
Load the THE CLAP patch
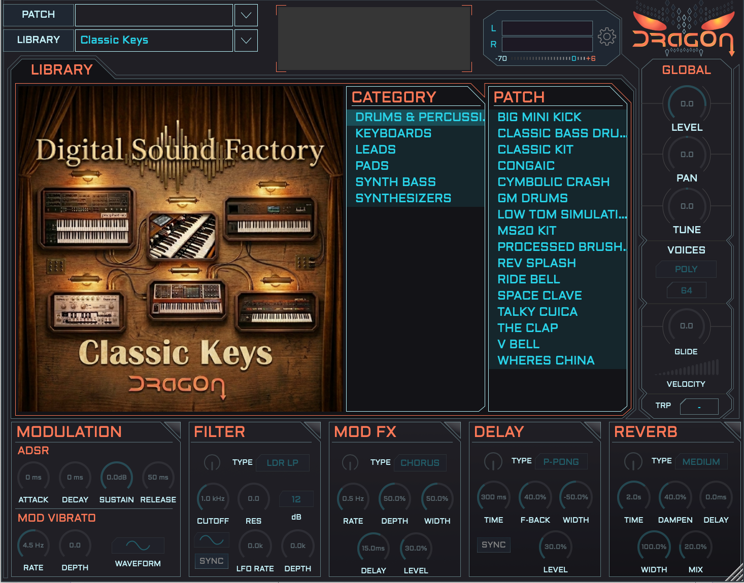[558, 328]
